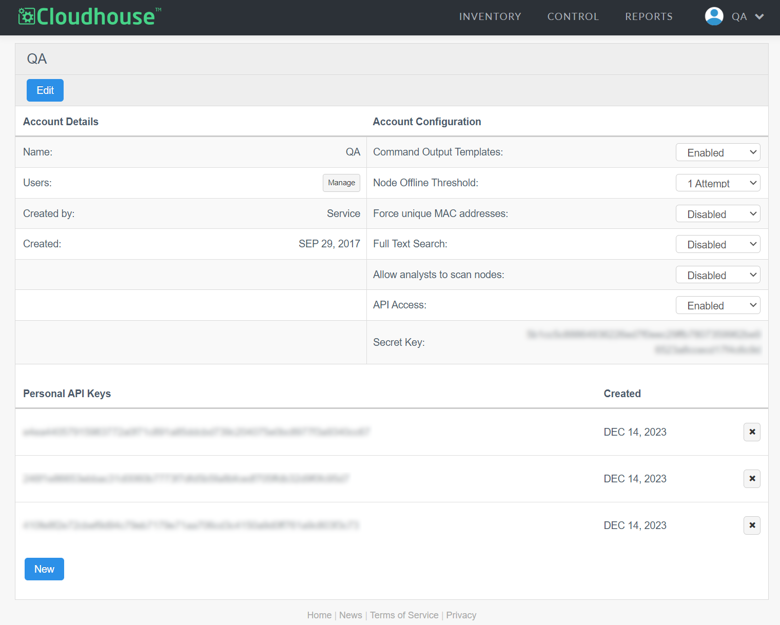
Task: Go to the Reports menu
Action: pos(649,16)
